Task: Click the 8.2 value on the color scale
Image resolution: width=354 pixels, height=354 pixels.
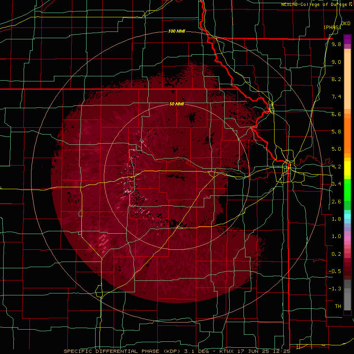Action: [x=336, y=79]
